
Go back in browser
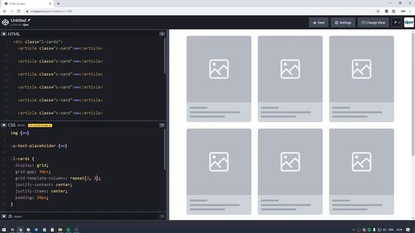[5, 11]
